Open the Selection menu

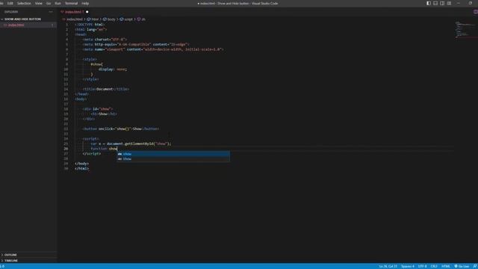point(24,3)
